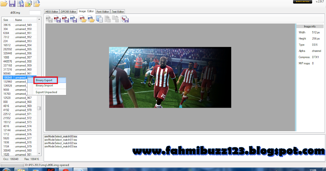Sort list by the Name column header
Screen dimensions: 326x171
click(x=25, y=20)
